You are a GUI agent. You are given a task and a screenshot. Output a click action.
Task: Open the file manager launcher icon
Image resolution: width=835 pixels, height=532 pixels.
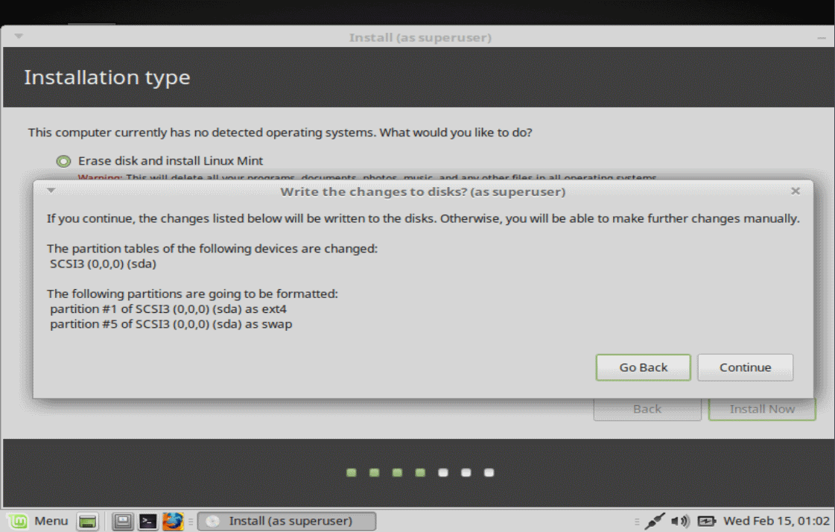[x=123, y=522]
